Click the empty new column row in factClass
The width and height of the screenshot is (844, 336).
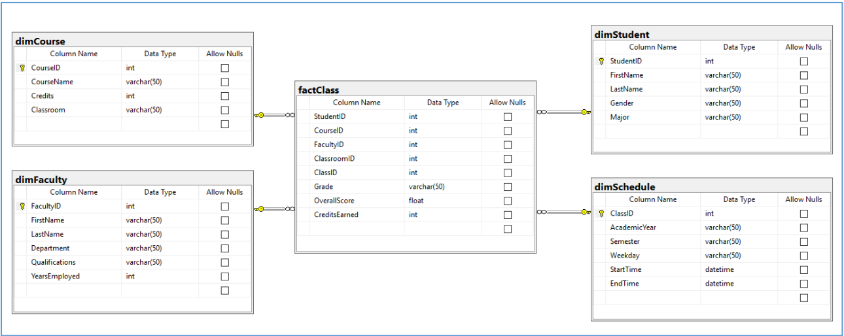(x=415, y=229)
